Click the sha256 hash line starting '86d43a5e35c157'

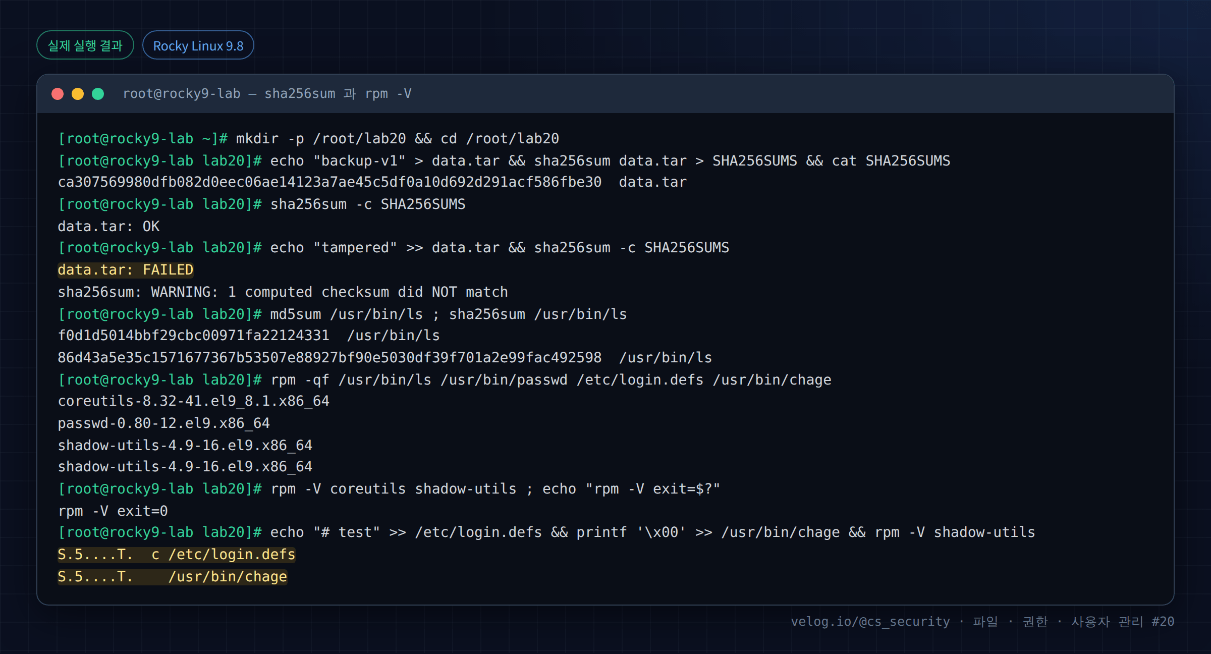pos(385,358)
